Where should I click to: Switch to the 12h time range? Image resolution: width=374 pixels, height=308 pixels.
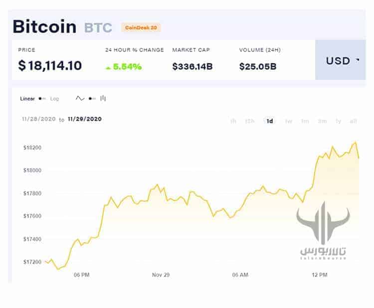(x=250, y=121)
